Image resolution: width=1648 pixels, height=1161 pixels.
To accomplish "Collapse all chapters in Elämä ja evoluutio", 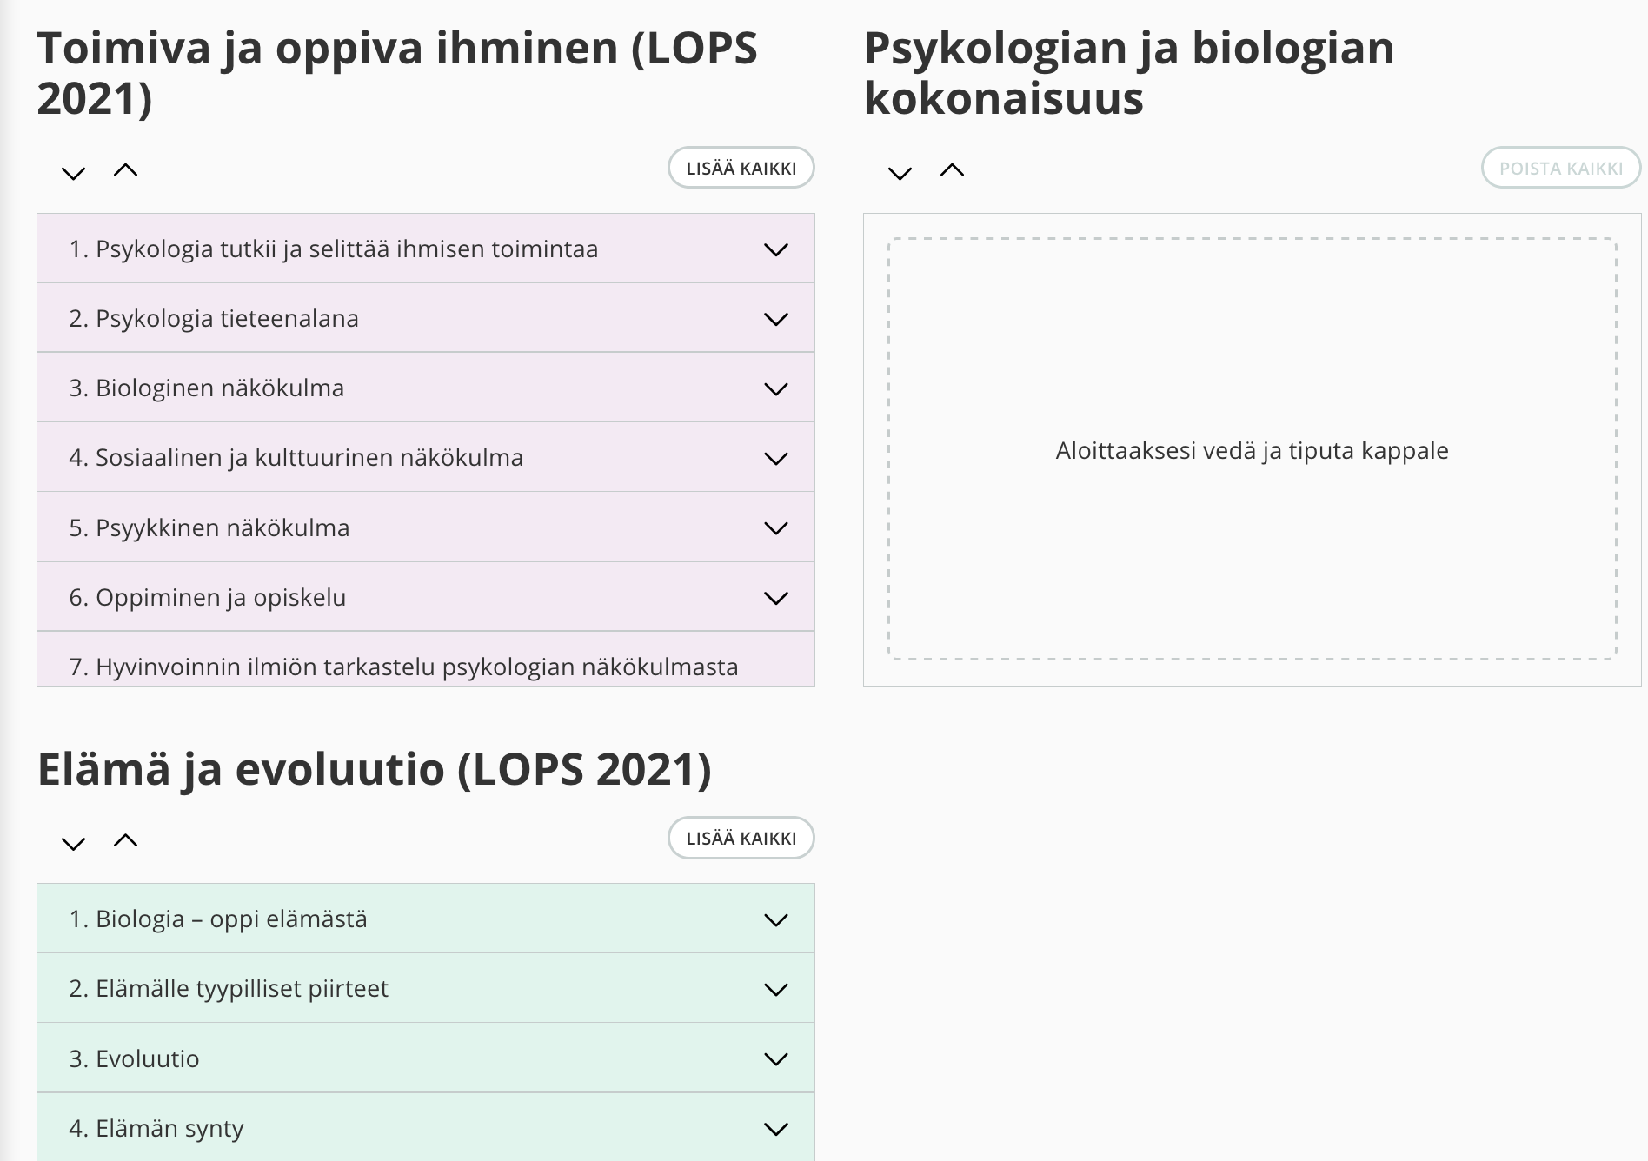I will (126, 840).
